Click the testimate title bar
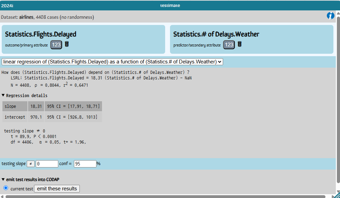This screenshot has width=340, height=198. click(170, 5)
